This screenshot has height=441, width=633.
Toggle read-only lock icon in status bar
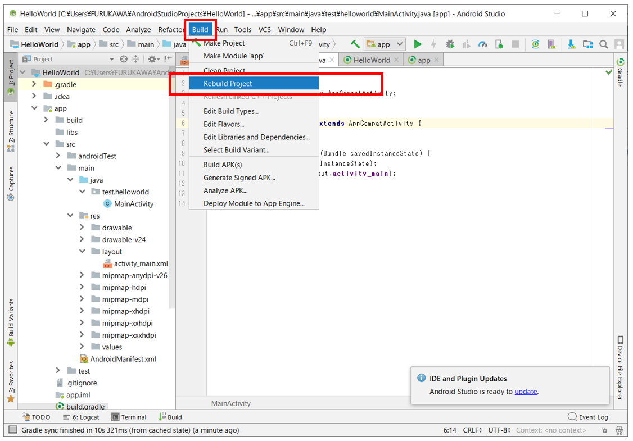(x=604, y=430)
